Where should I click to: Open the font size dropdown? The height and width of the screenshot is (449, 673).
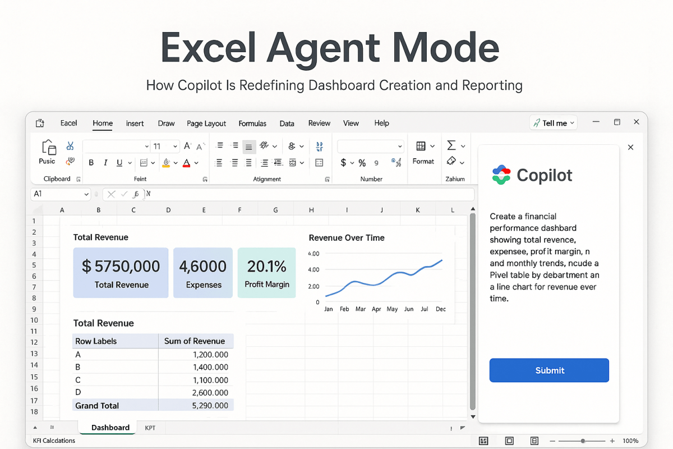(174, 146)
